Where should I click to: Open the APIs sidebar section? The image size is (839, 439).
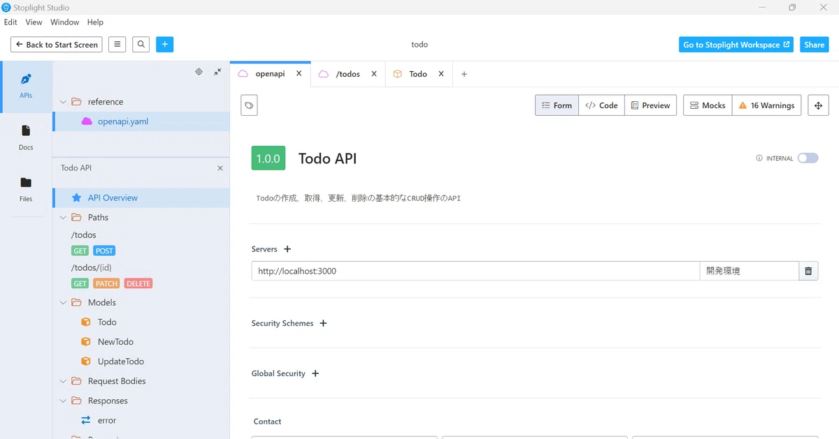pos(26,87)
